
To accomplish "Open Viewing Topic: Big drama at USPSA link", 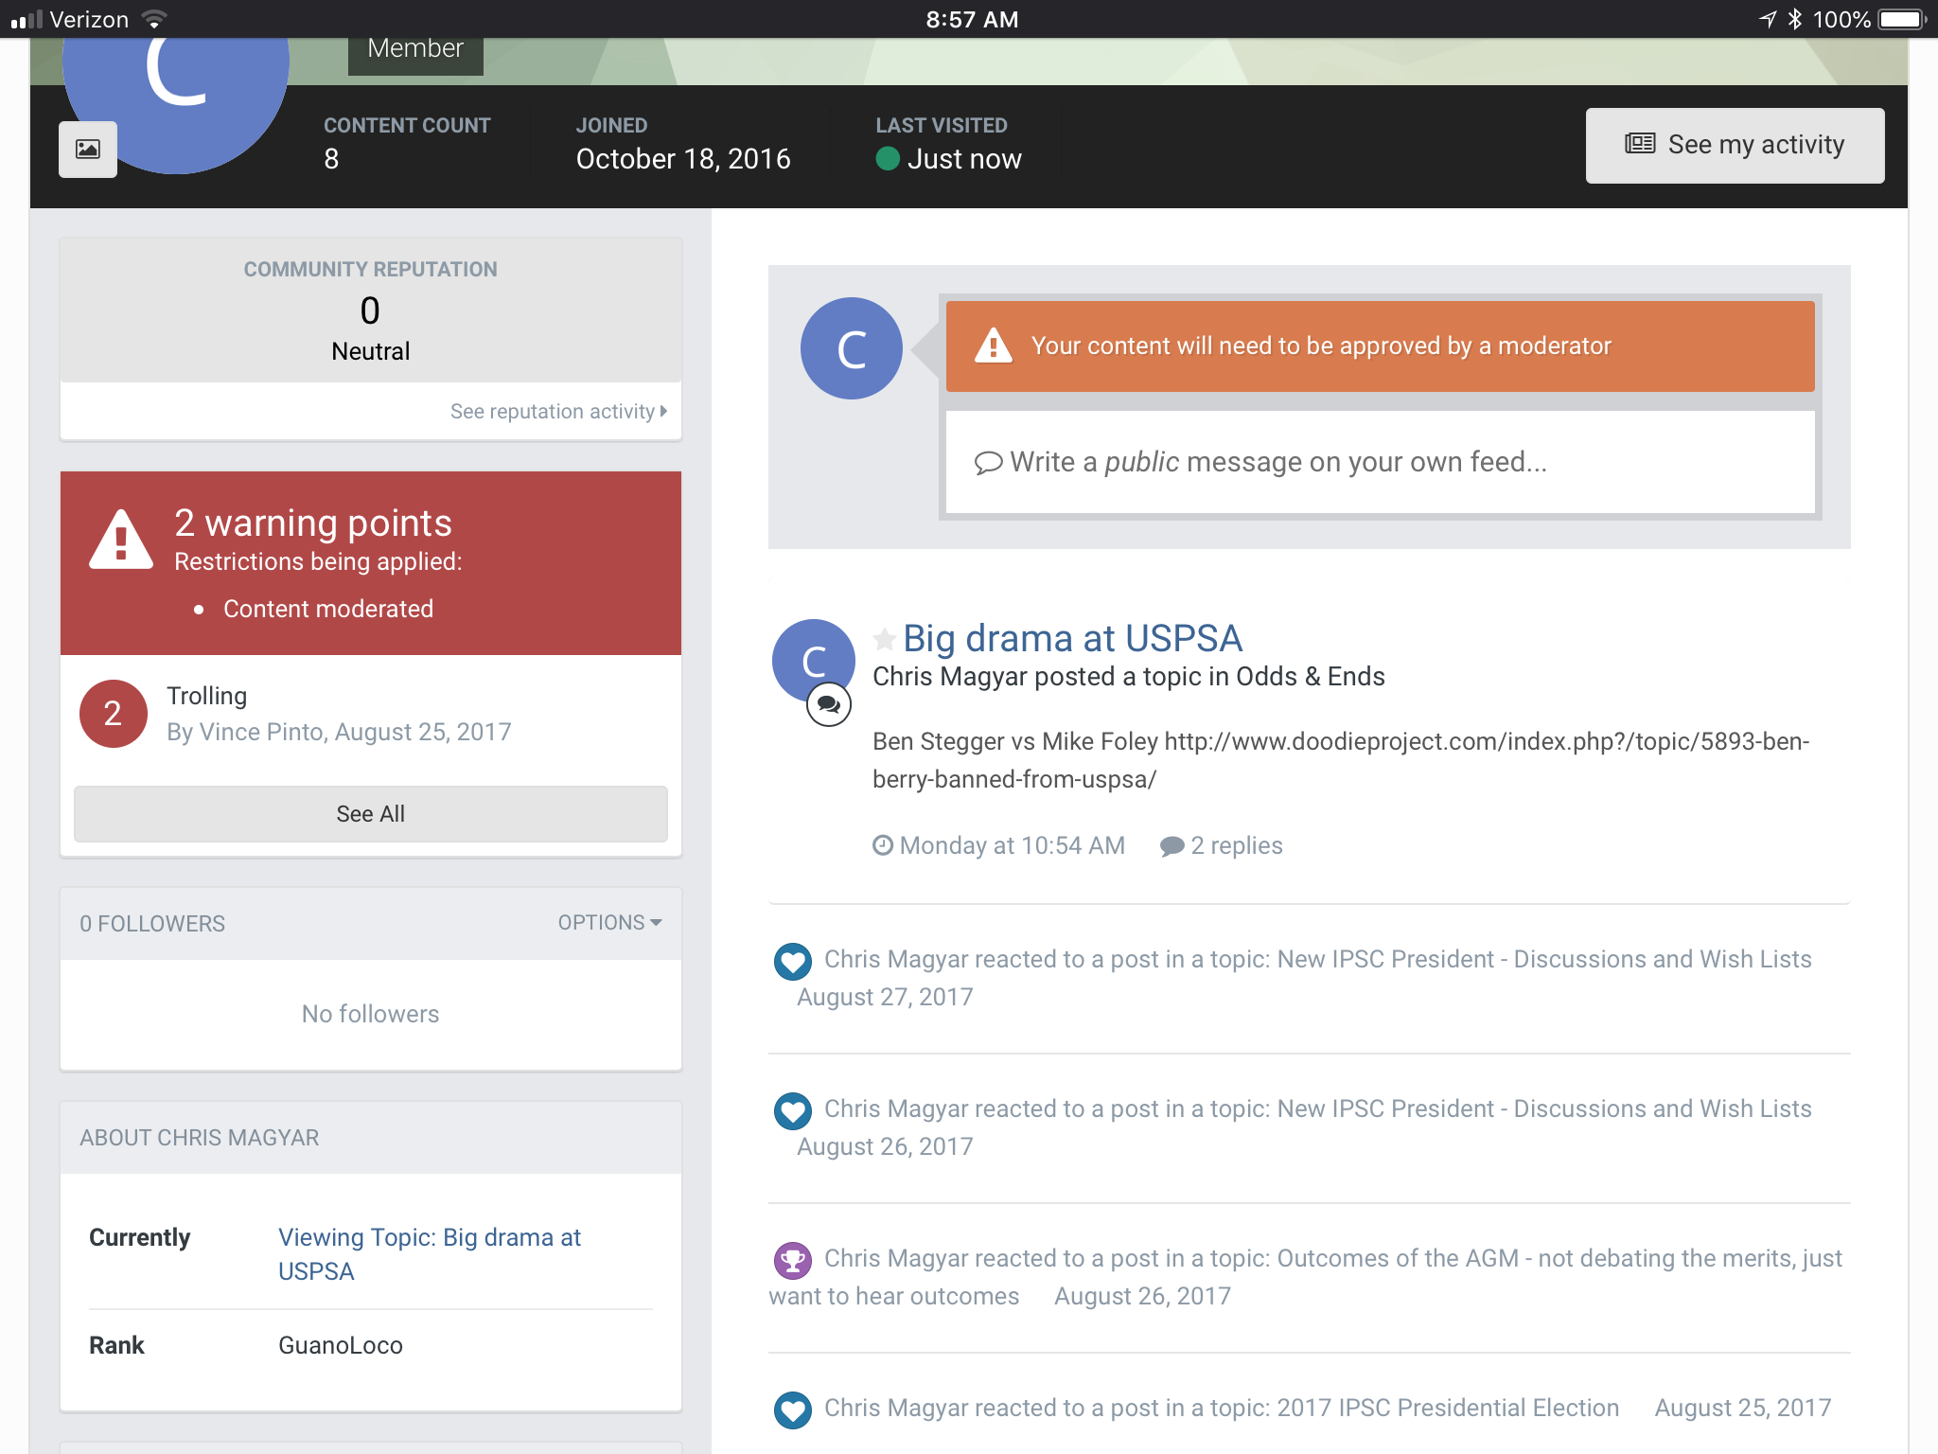I will click(x=430, y=1254).
